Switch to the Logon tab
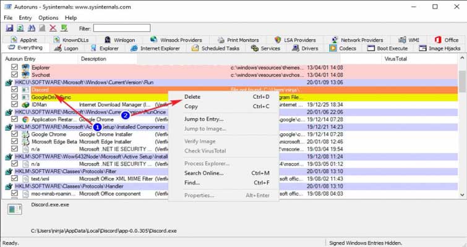Viewport: 467px width, 247px height. click(66, 48)
